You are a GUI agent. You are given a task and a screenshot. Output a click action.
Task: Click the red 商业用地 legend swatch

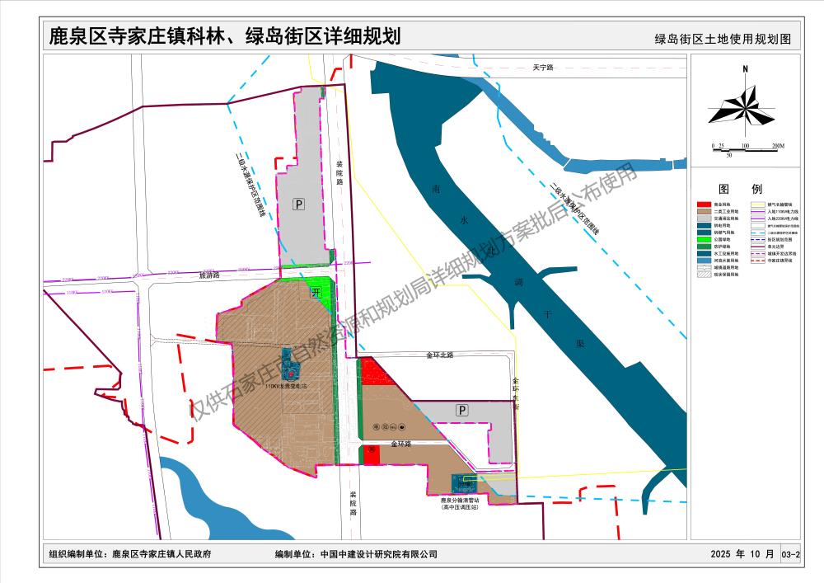point(704,204)
